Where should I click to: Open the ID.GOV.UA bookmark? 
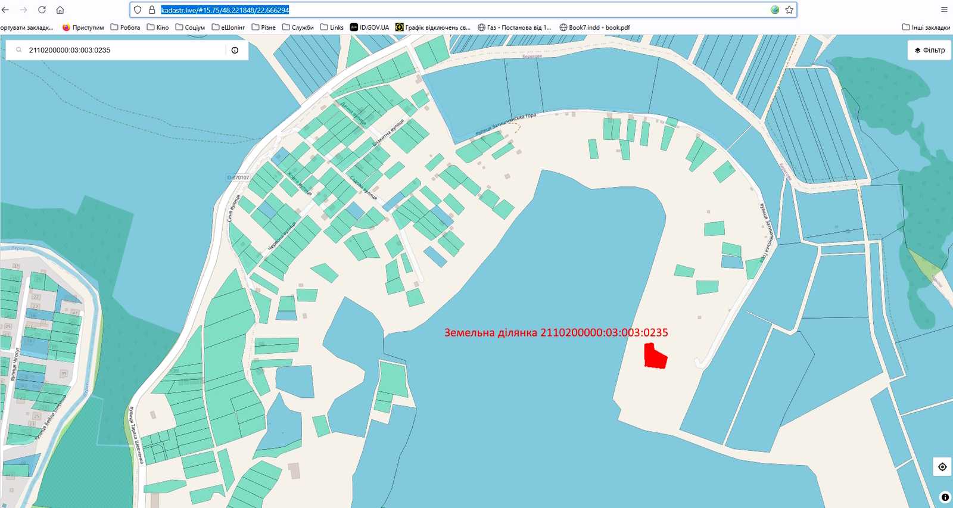pos(369,27)
